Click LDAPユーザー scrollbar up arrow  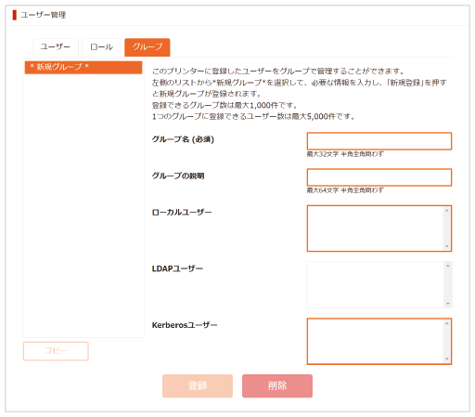(x=448, y=266)
